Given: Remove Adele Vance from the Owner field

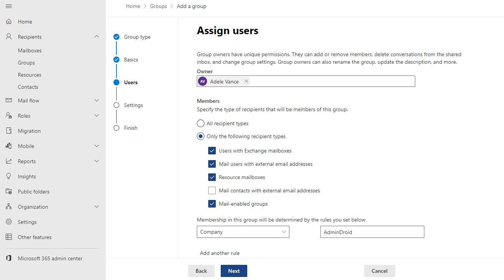Looking at the screenshot, I should (247, 81).
